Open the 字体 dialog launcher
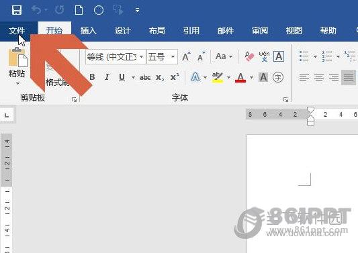 pyautogui.click(x=285, y=99)
